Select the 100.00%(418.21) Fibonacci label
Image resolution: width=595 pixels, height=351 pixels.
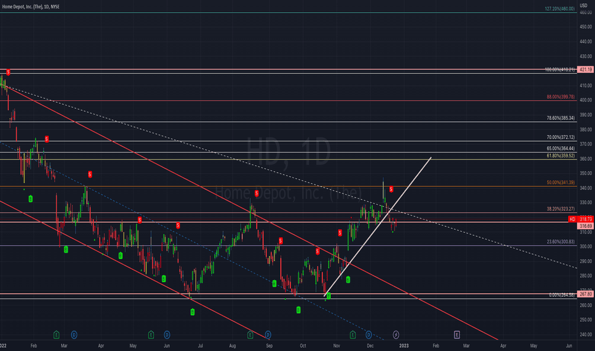560,70
